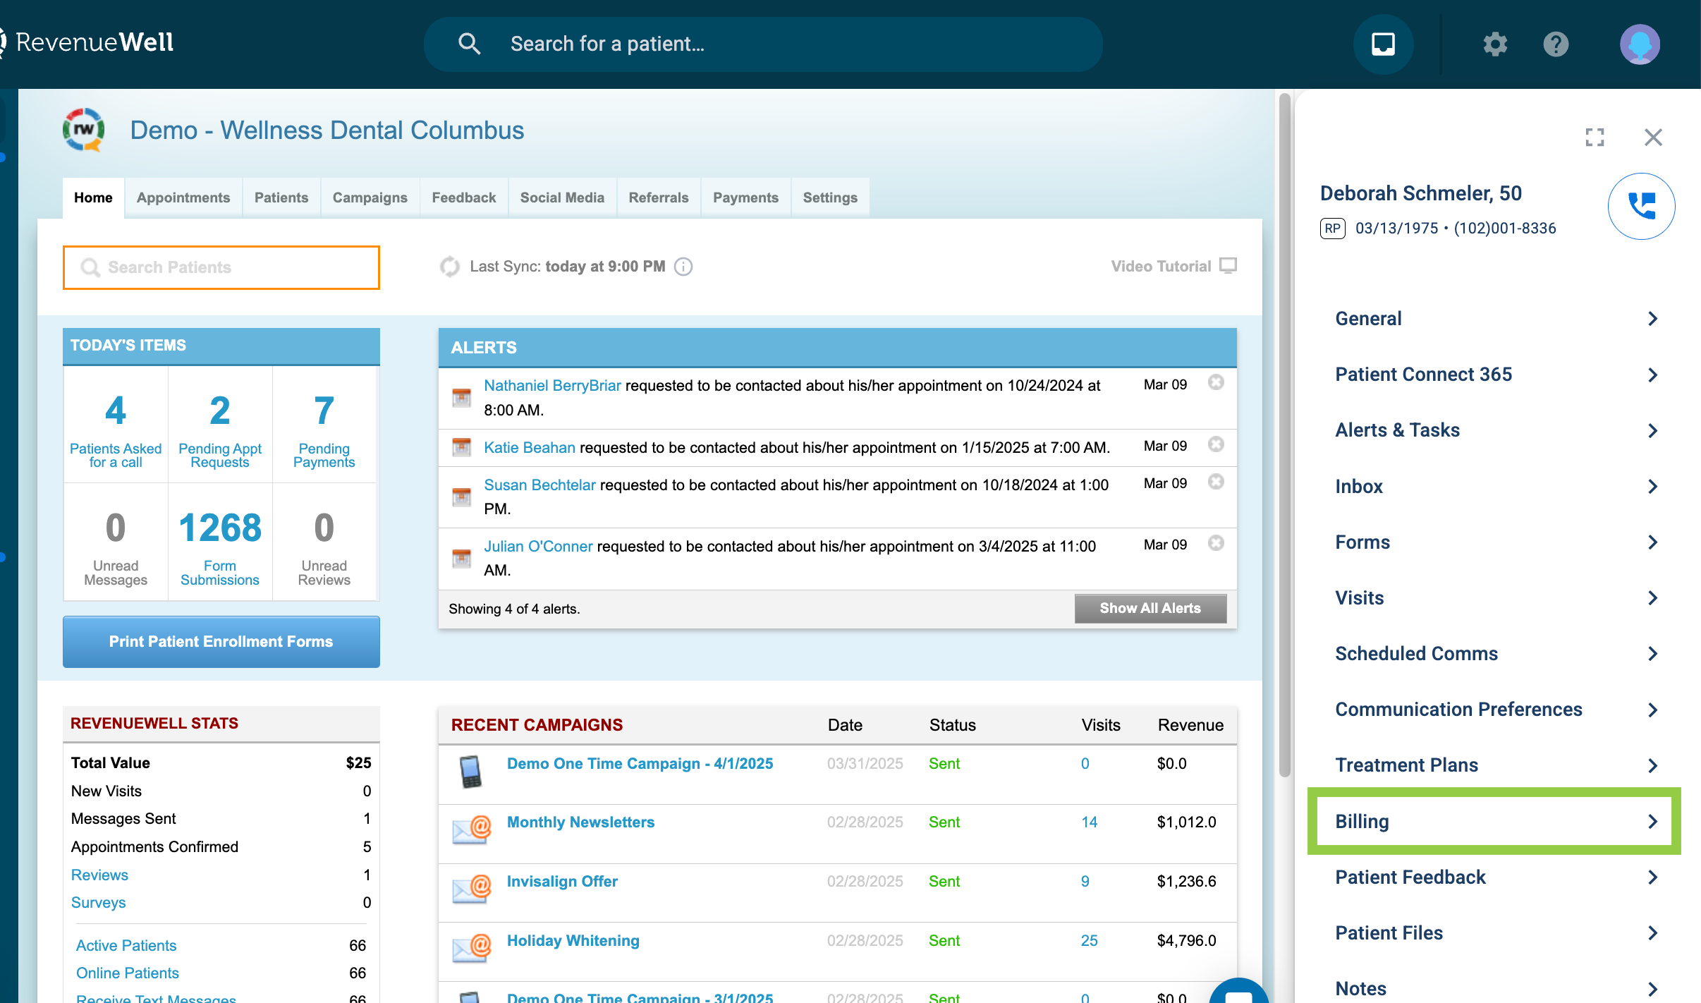Open the inbox tray icon in header
1701x1003 pixels.
click(x=1383, y=44)
